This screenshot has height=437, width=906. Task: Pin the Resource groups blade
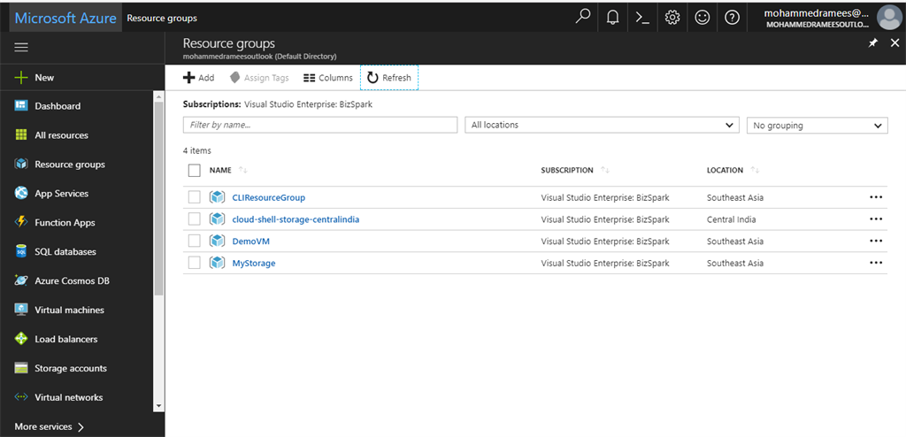pyautogui.click(x=873, y=42)
